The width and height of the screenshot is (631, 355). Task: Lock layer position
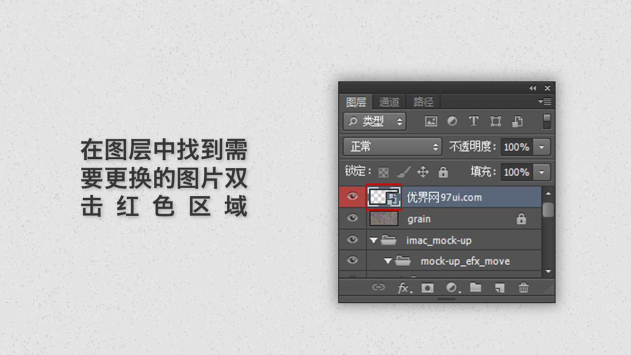(423, 172)
